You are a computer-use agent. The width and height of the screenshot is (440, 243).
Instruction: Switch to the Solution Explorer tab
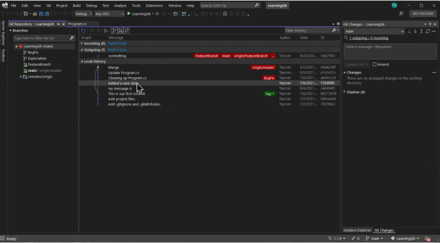pyautogui.click(x=357, y=230)
